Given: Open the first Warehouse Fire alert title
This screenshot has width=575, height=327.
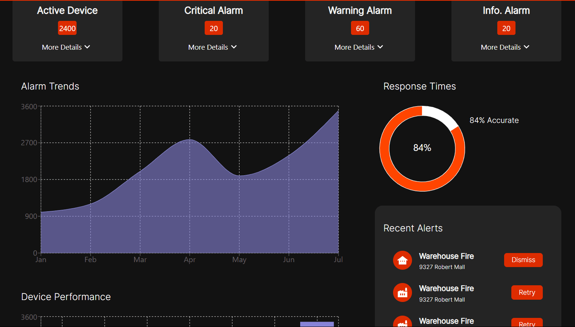Looking at the screenshot, I should 446,256.
